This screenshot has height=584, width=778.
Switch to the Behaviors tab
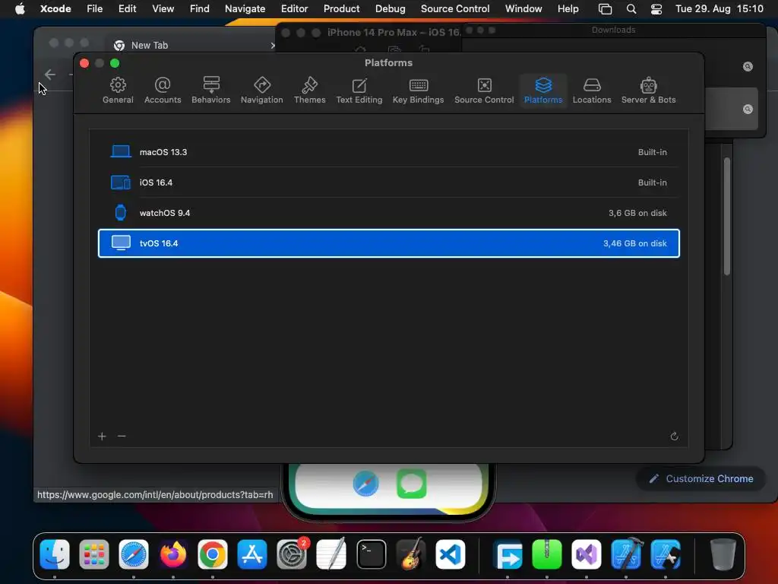coord(211,90)
